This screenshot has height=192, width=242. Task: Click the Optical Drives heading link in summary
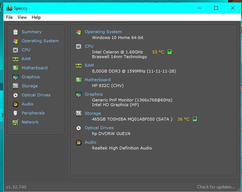click(x=99, y=128)
